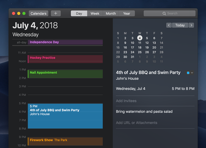Select July 31 in mini calendar

[x=133, y=57]
